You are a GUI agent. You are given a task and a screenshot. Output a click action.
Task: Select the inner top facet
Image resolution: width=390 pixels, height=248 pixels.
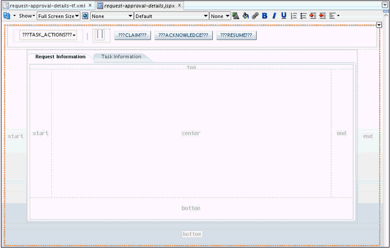point(191,67)
